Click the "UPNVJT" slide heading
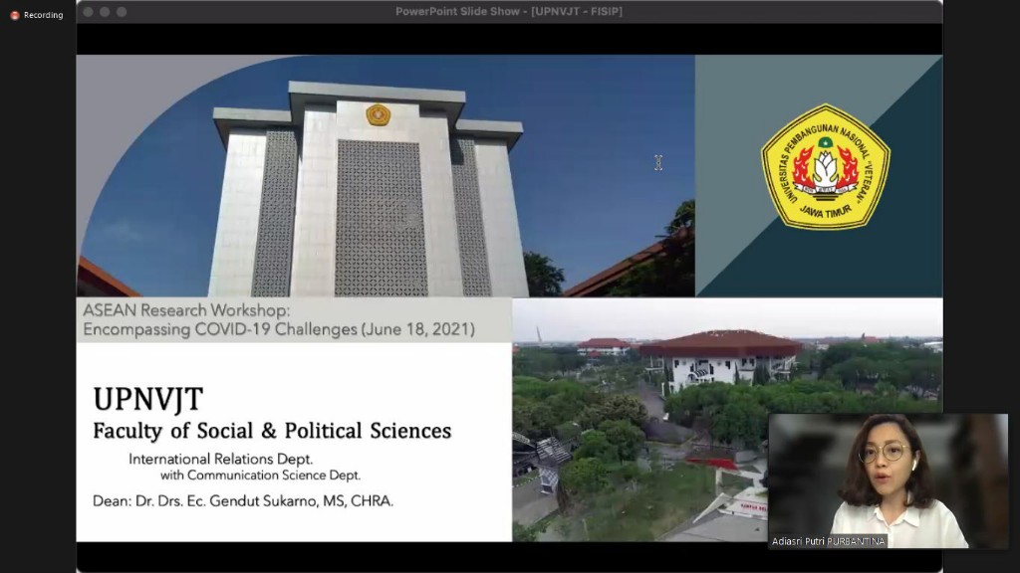 tap(148, 399)
